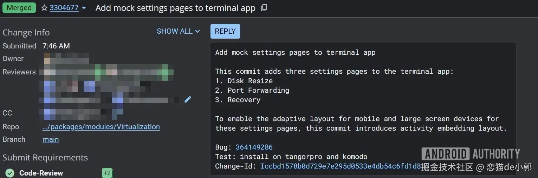Open the 3304677 change number link
Viewport: 538px width, 178px height.
(64, 8)
